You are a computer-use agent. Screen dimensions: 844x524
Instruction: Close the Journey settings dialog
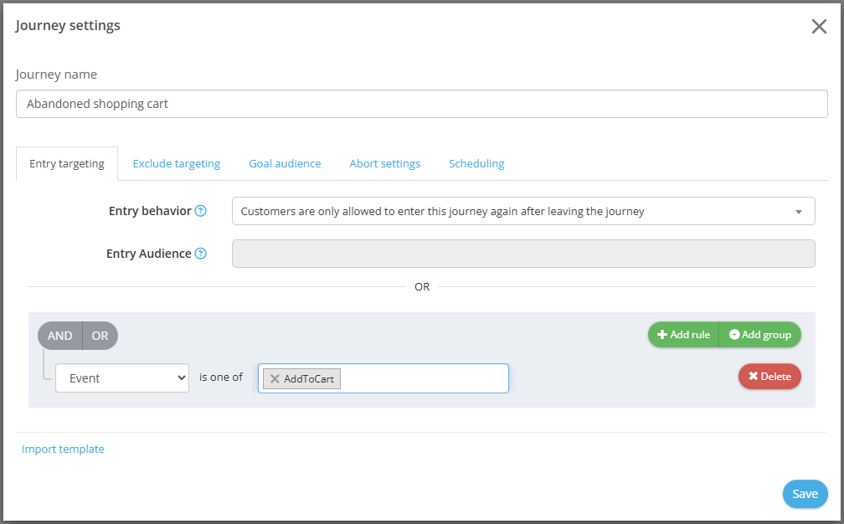[x=819, y=26]
